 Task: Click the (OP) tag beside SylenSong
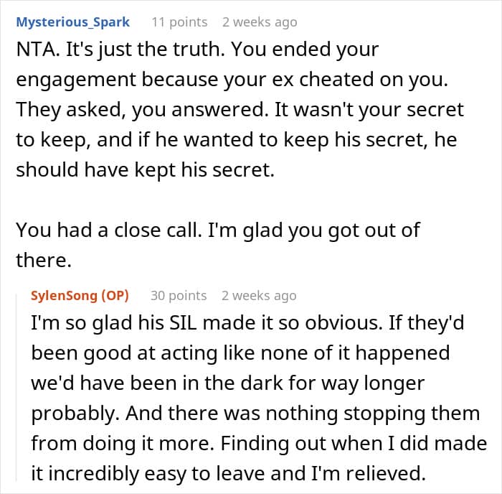pos(113,295)
